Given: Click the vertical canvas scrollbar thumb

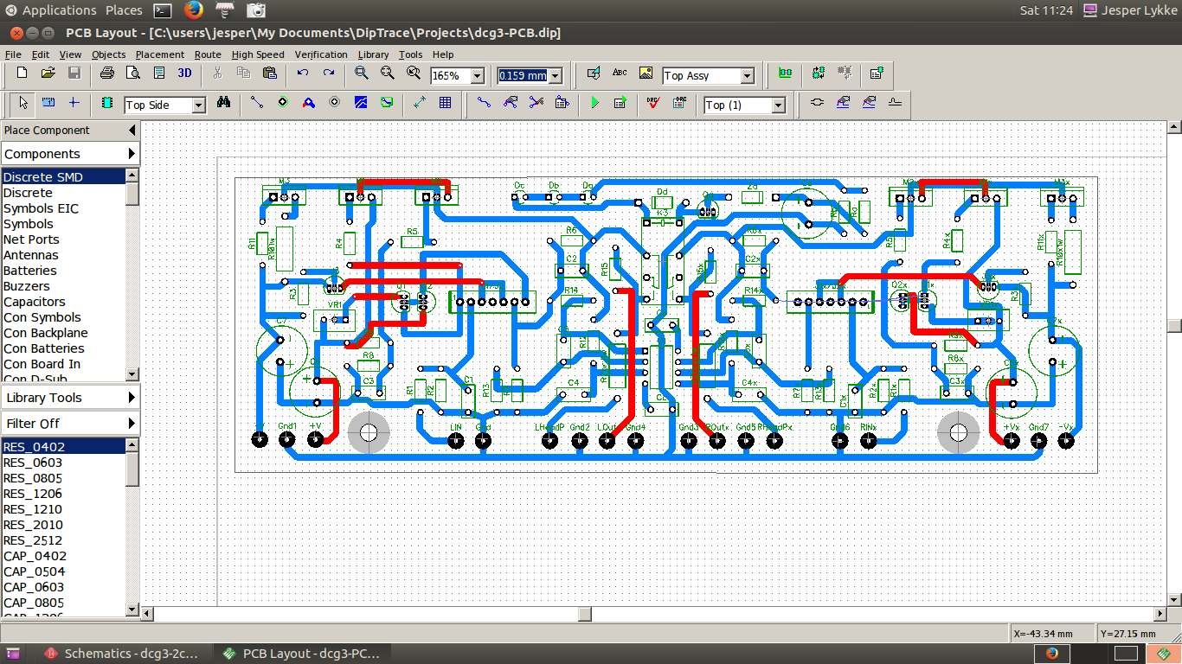Looking at the screenshot, I should coord(1174,326).
